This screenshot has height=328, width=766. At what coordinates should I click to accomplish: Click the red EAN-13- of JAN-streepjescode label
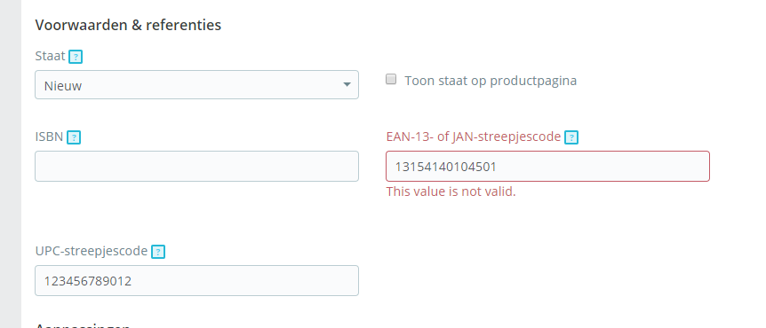tap(474, 137)
